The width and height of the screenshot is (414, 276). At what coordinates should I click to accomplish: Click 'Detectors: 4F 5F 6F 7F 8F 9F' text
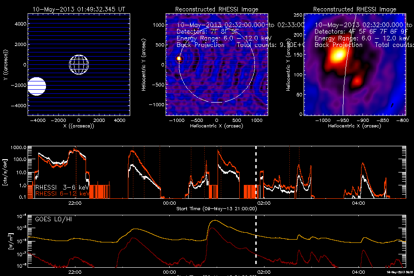coord(361,31)
